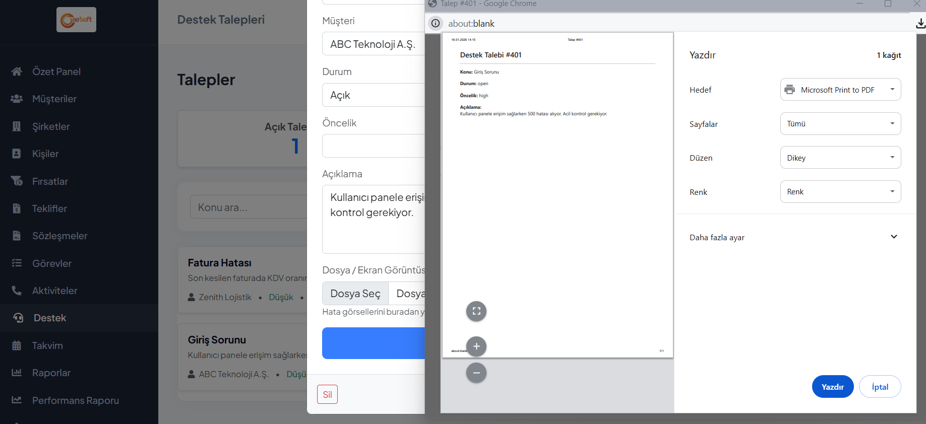926x424 pixels.
Task: Go to Müşteriler in the sidebar
Action: [54, 99]
